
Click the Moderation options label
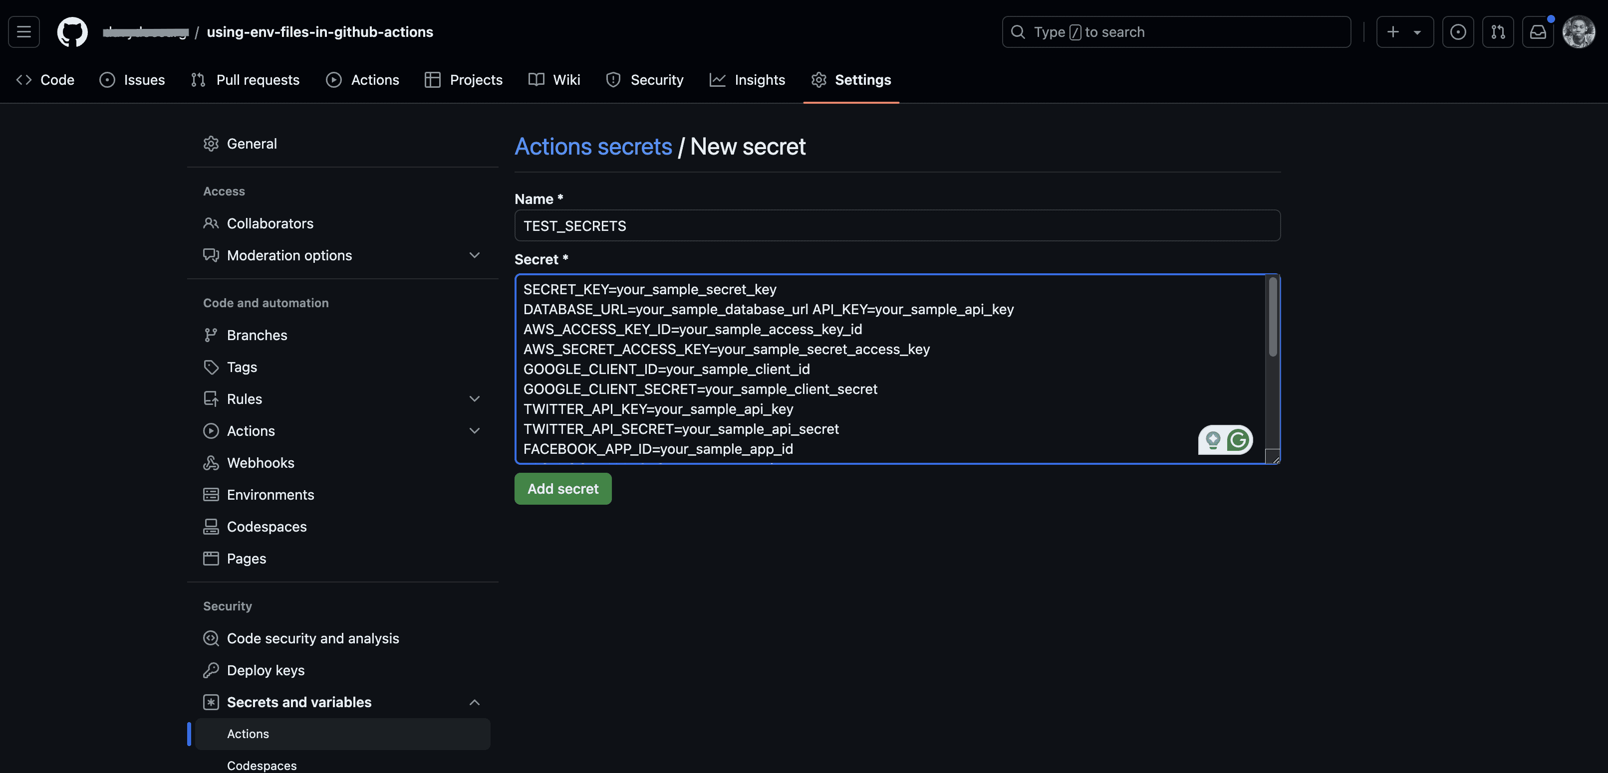(289, 255)
